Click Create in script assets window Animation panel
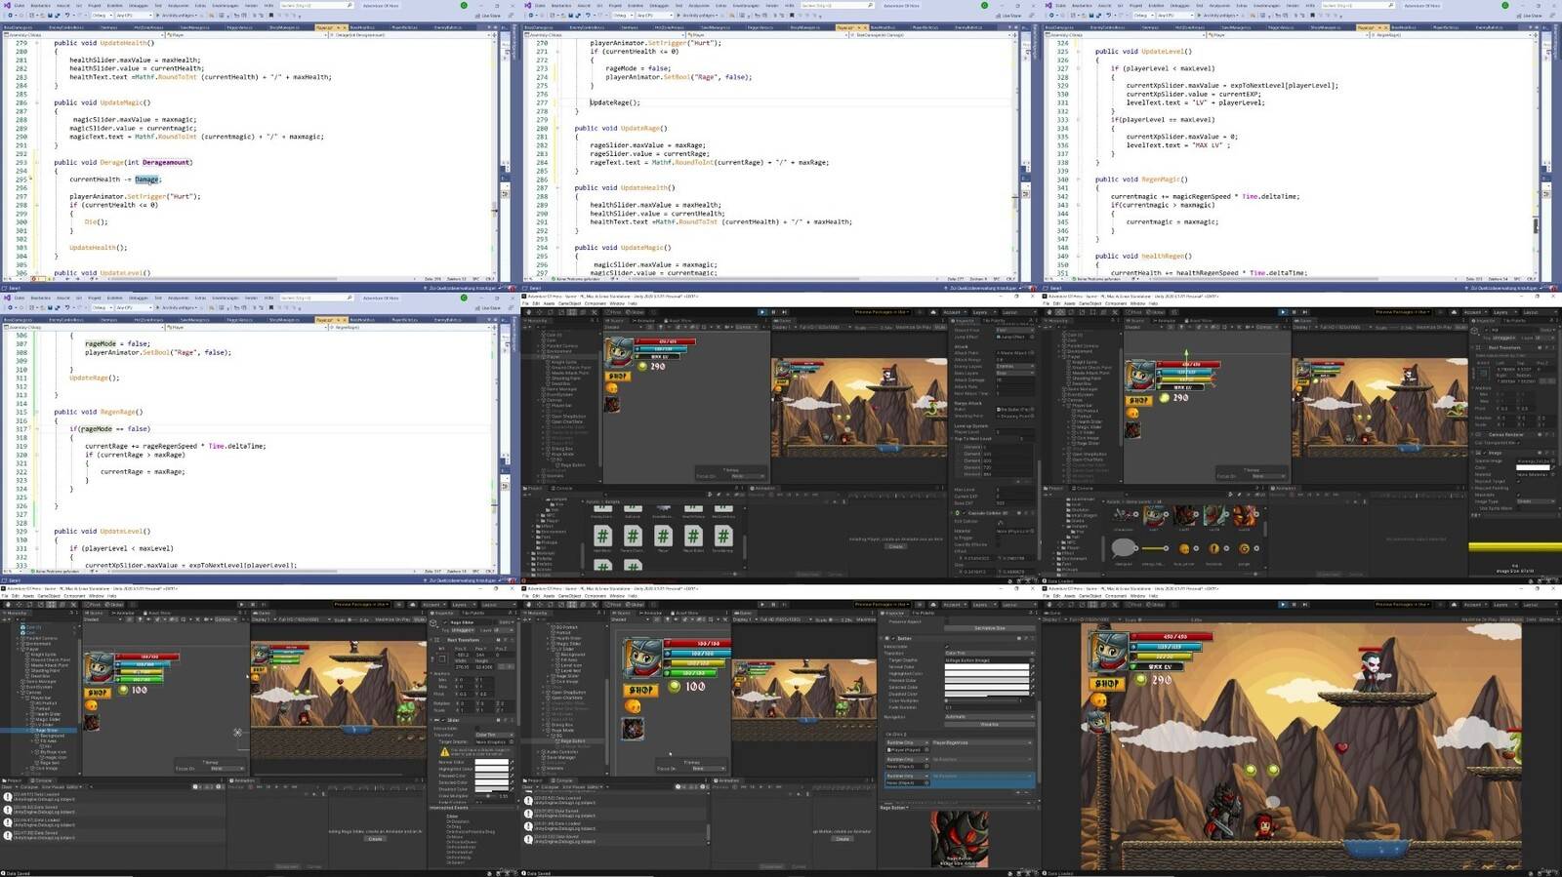1562x877 pixels. coord(896,546)
